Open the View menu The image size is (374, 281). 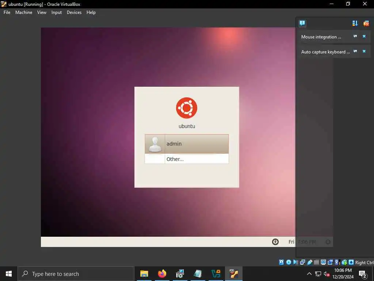(42, 12)
